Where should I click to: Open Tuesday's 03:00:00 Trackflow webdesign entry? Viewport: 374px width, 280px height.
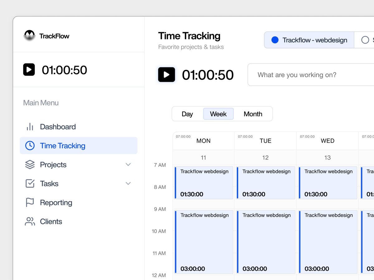point(266,242)
